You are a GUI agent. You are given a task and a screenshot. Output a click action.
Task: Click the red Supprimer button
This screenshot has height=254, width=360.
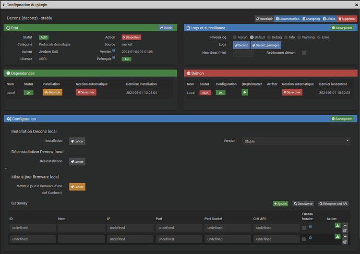coord(347,19)
